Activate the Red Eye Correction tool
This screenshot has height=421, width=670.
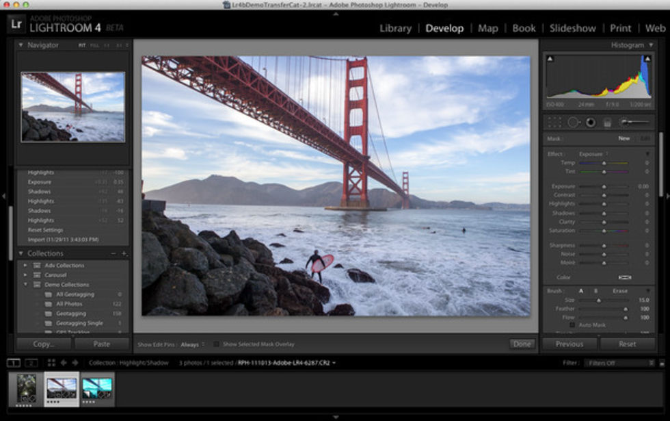tap(590, 123)
